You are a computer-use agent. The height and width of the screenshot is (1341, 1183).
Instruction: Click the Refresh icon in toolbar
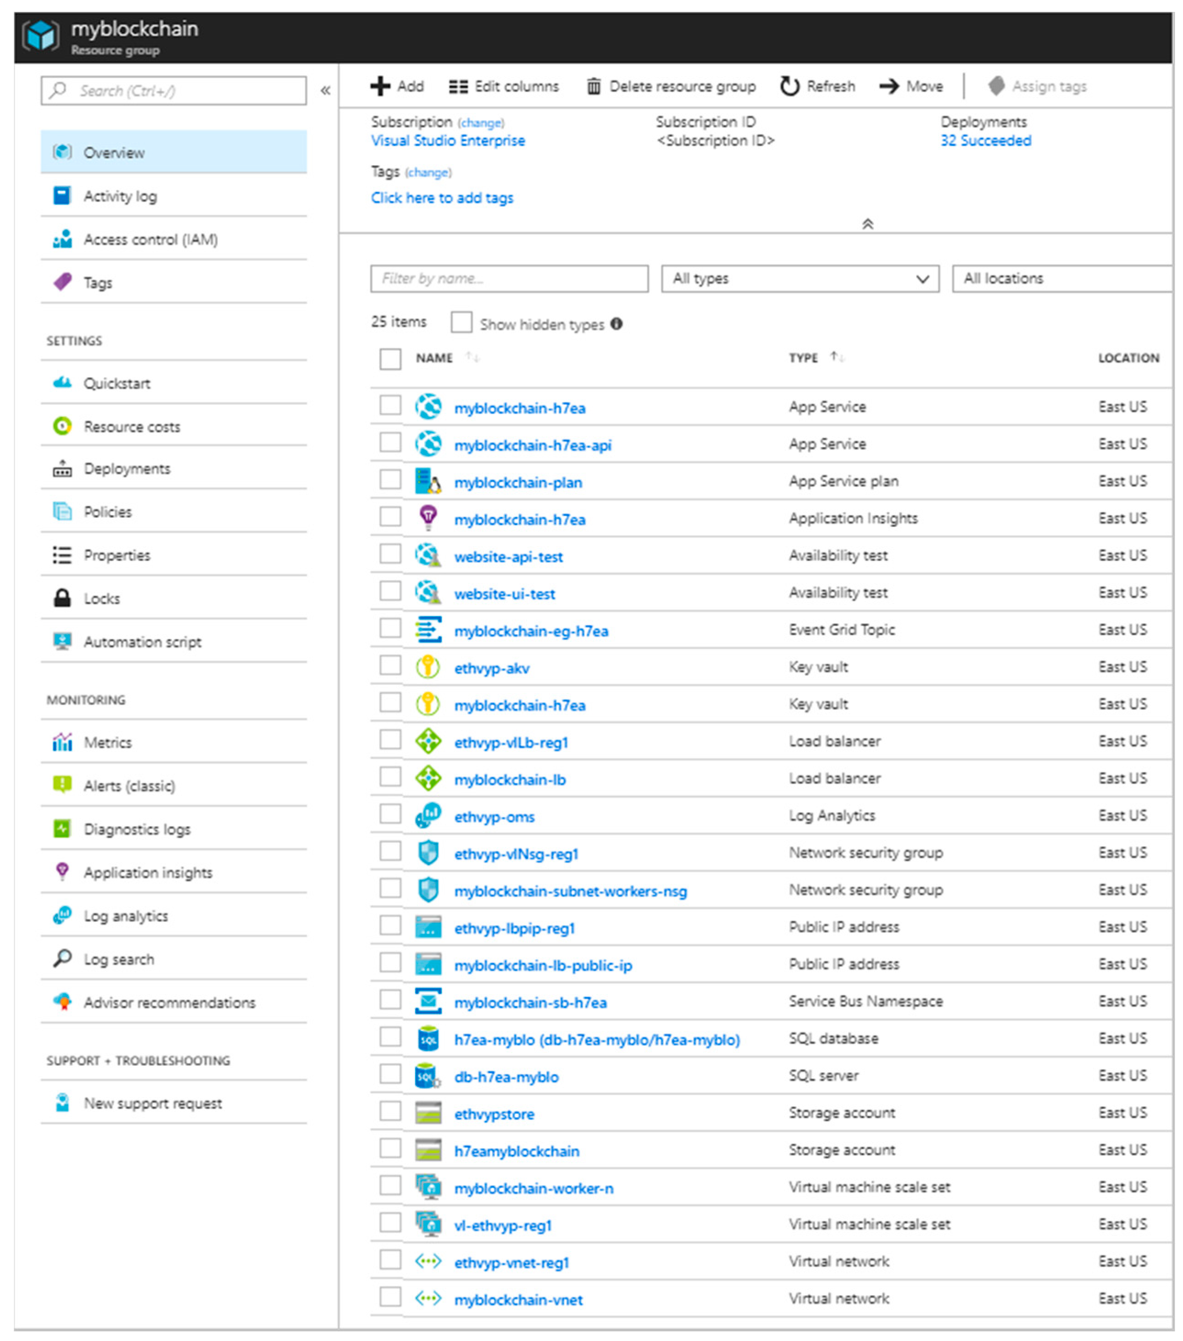(789, 86)
